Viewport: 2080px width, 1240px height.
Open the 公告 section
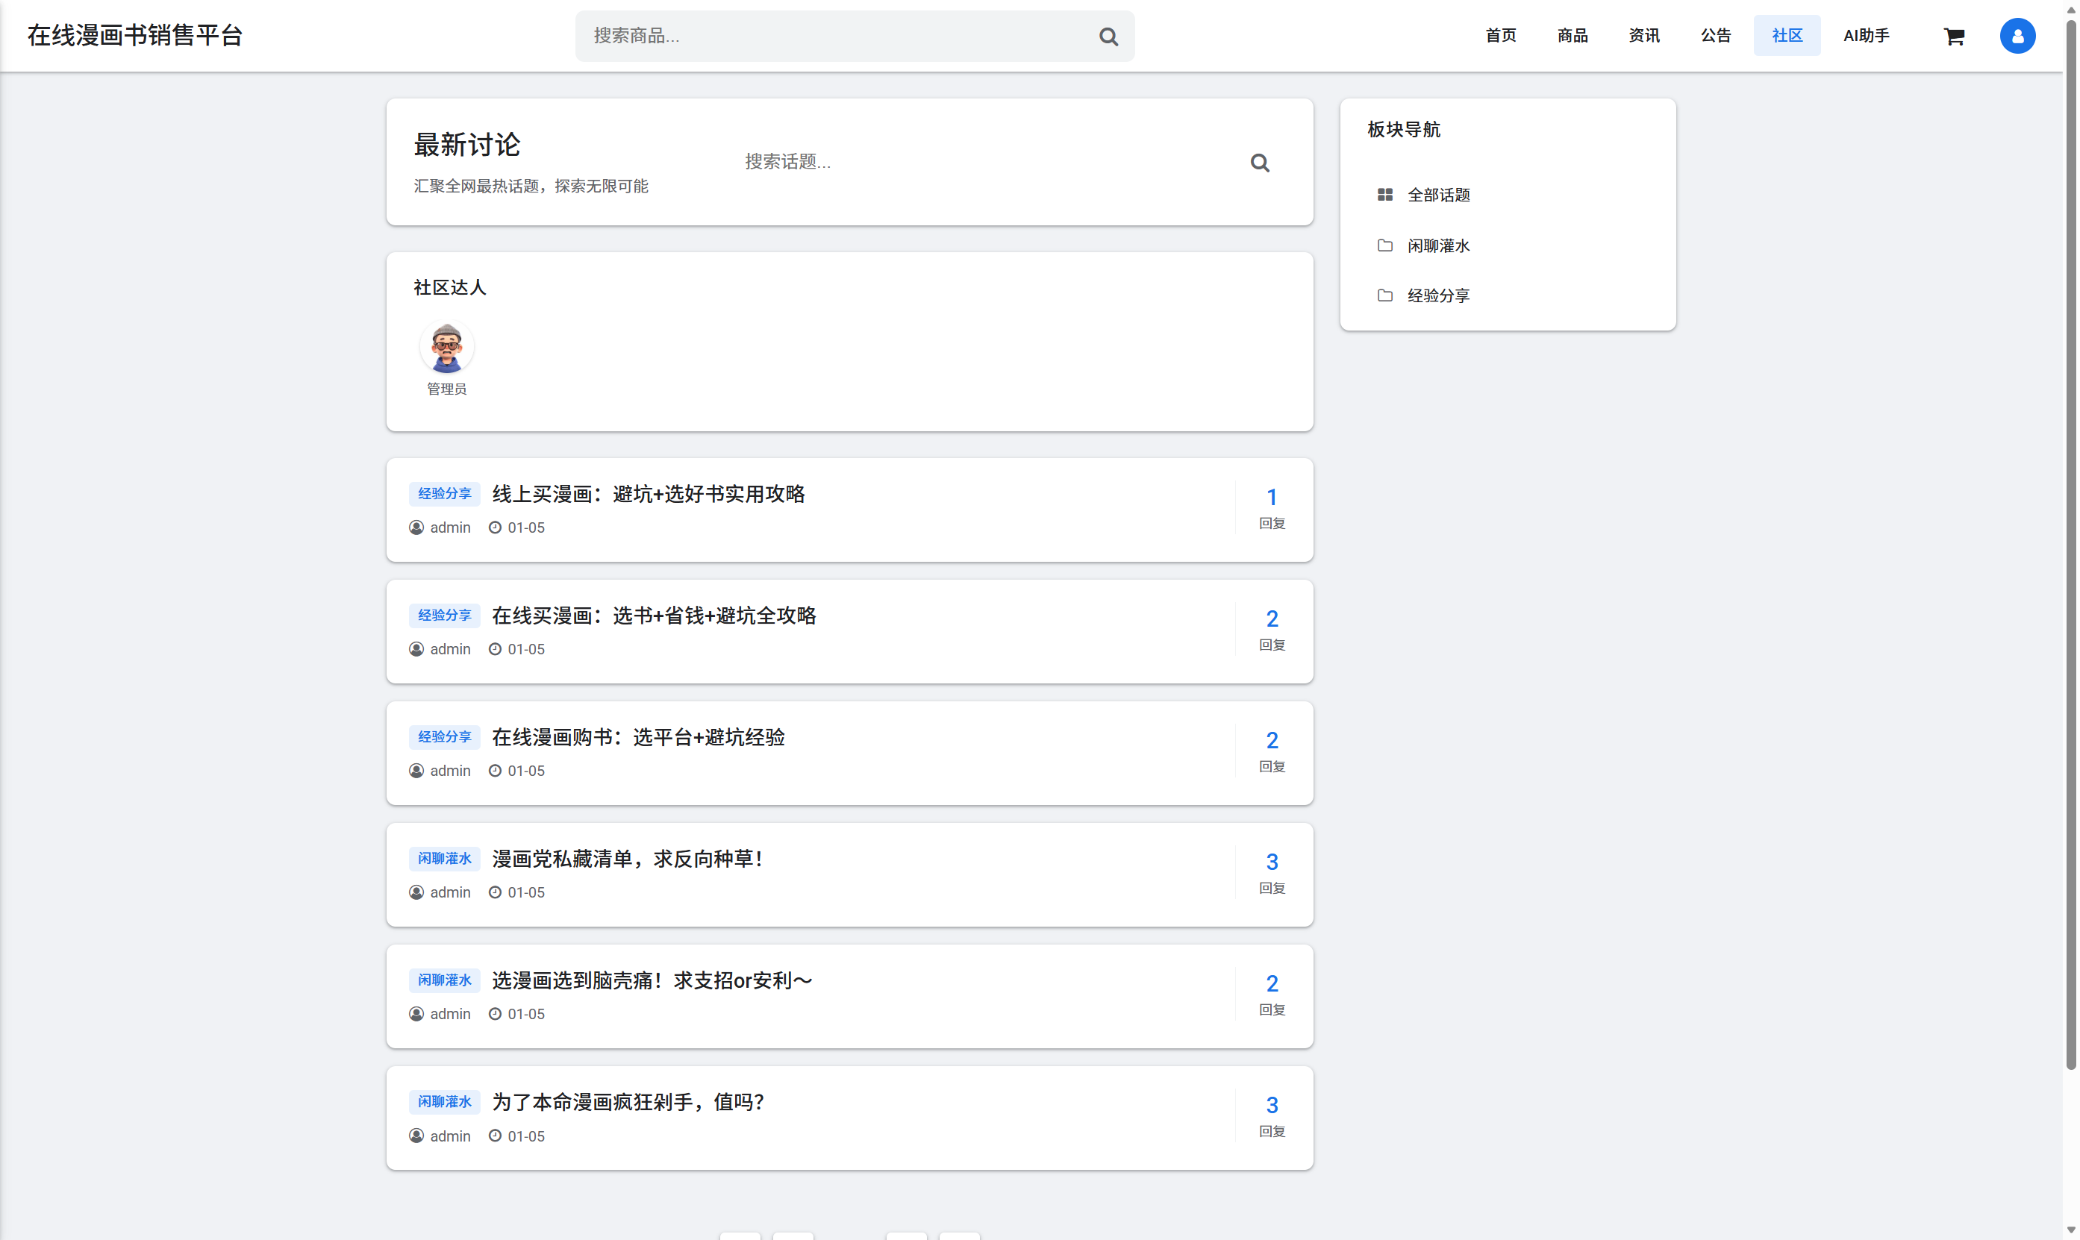1715,35
